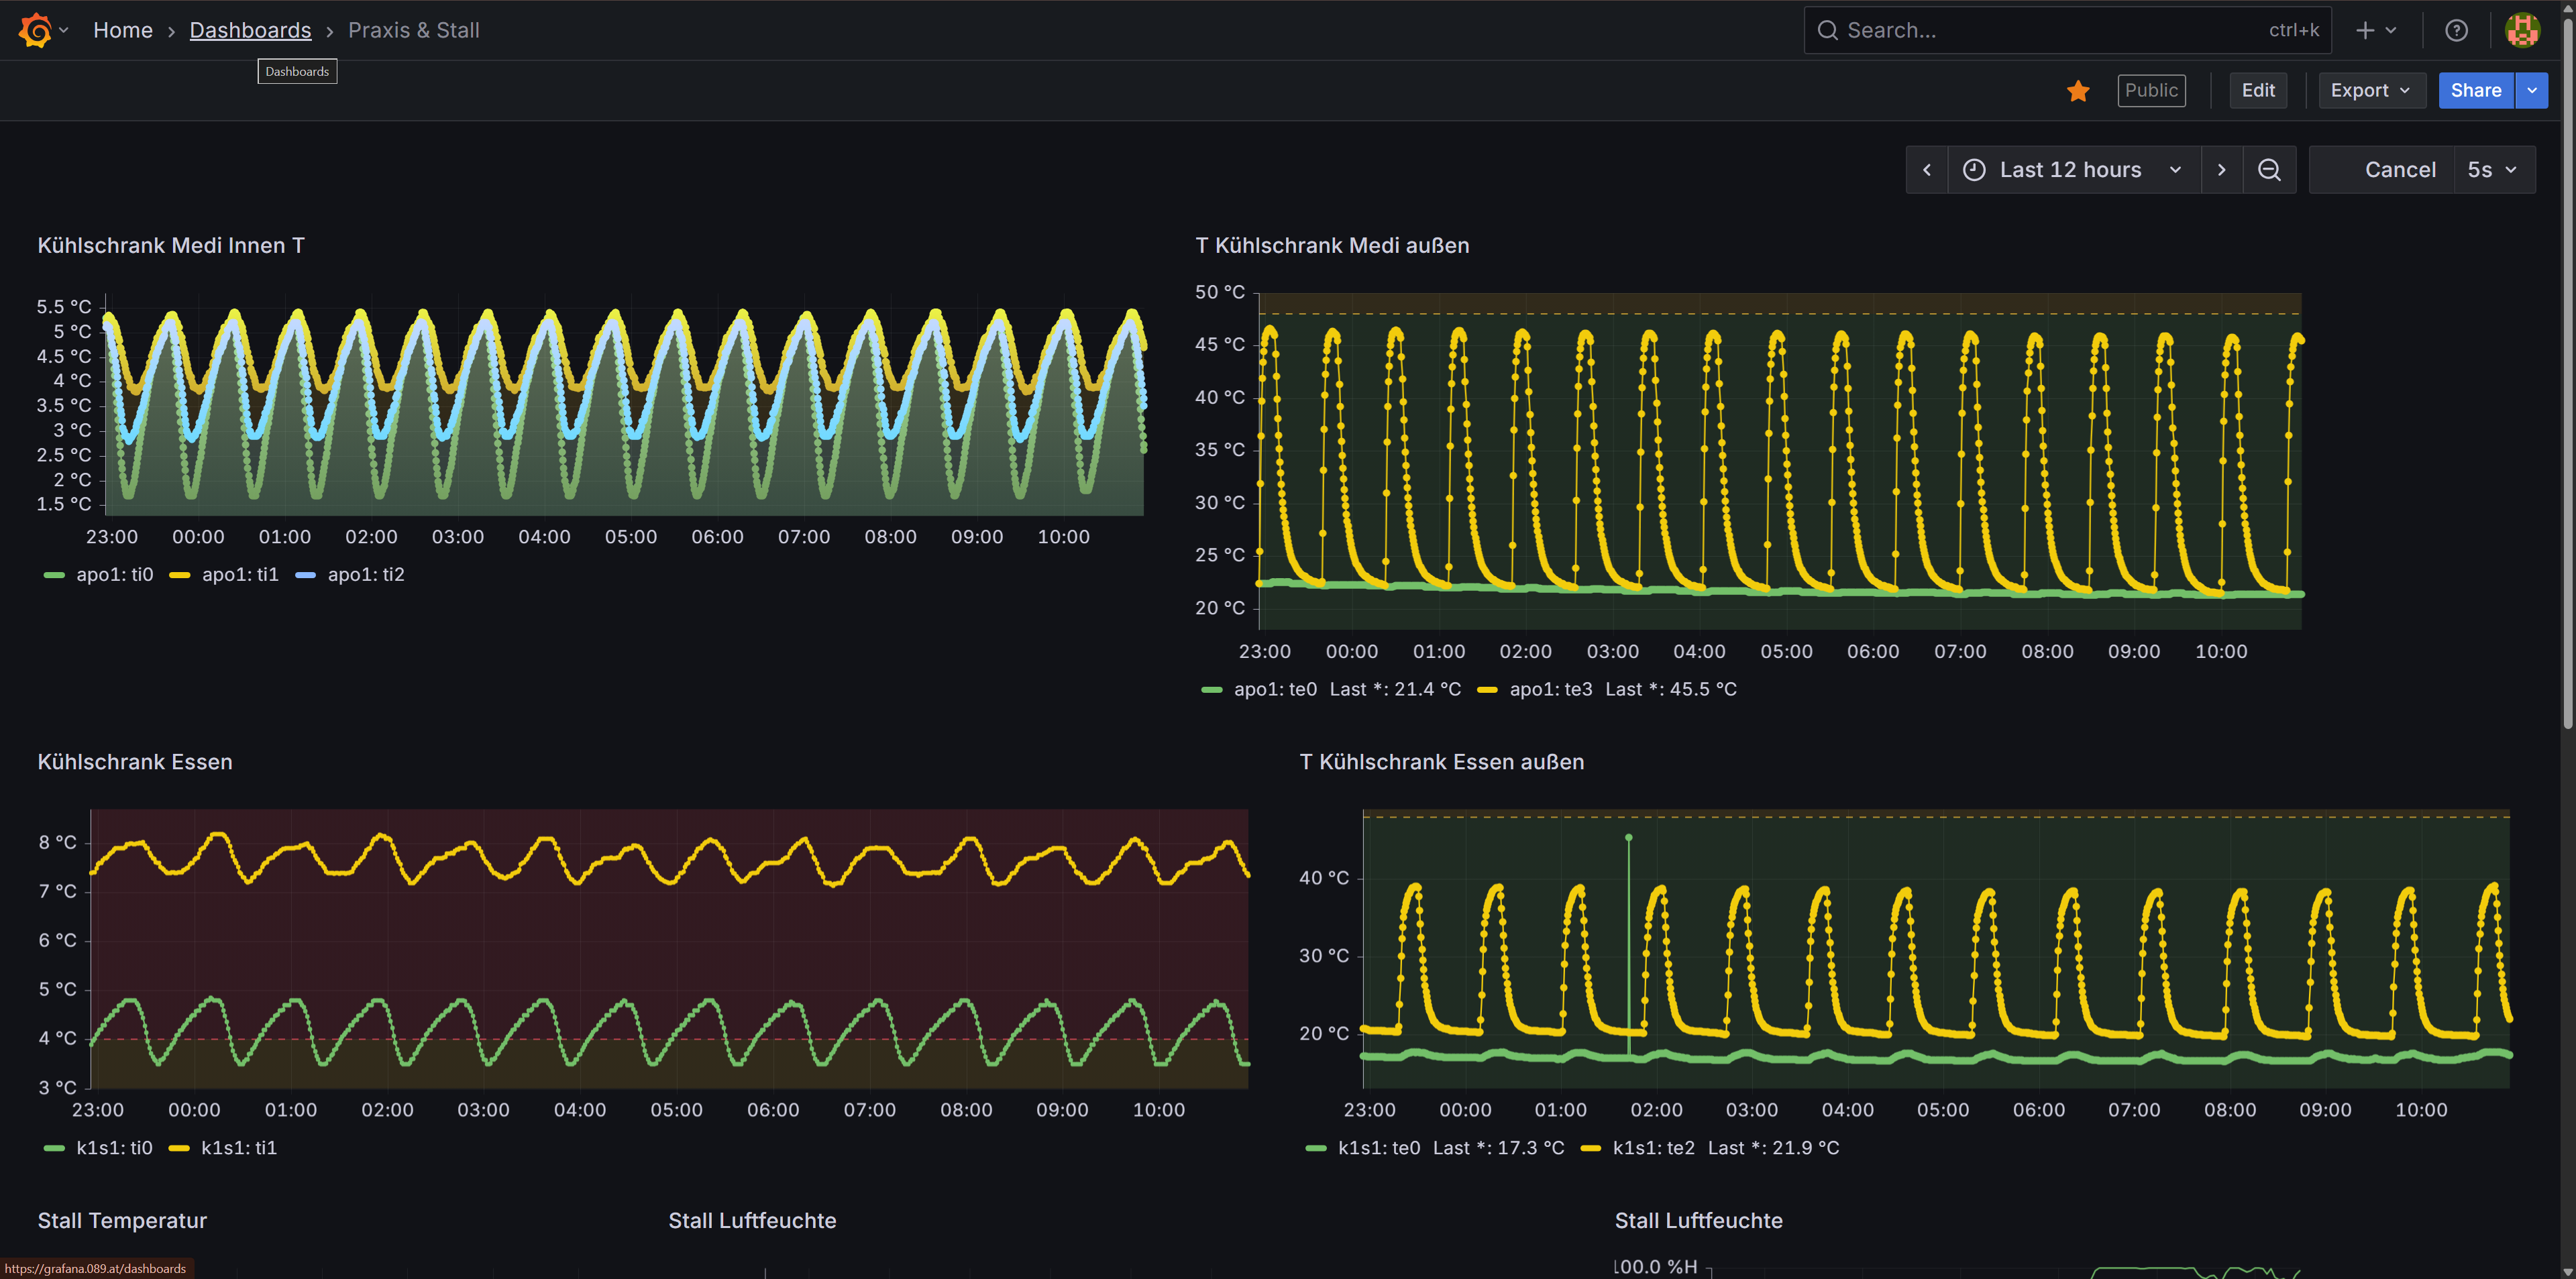Shift time range forward arrow
This screenshot has height=1279, width=2576.
pyautogui.click(x=2221, y=170)
